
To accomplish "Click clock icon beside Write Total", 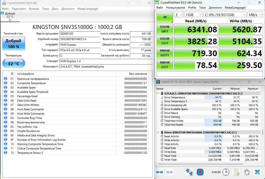I will pyautogui.click(x=162, y=160).
